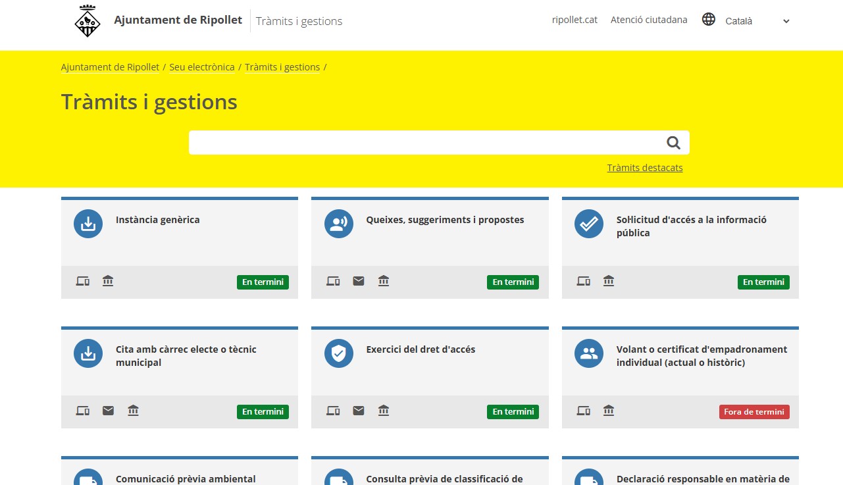843x485 pixels.
Task: Open Exercici del dret d'accés procedure
Action: 421,349
